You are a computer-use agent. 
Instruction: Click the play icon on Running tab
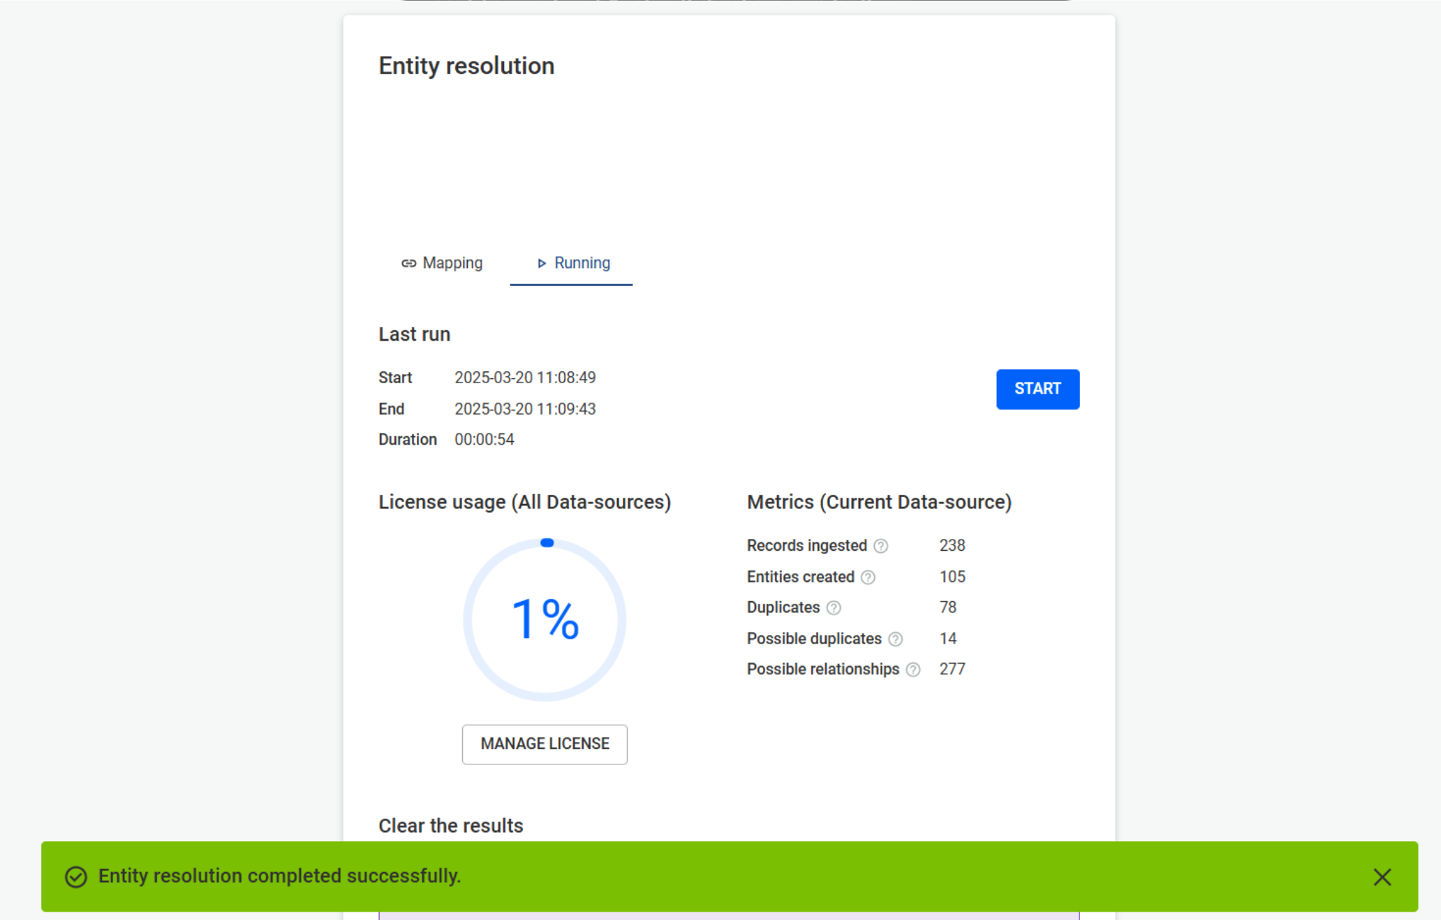(542, 263)
